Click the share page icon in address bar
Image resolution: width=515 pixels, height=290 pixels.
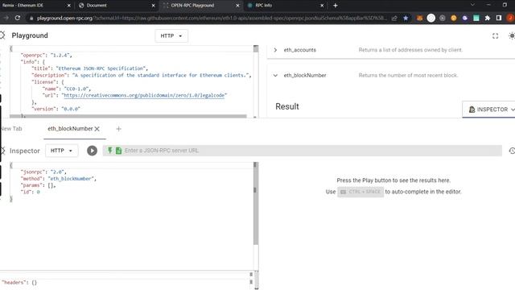(x=394, y=18)
